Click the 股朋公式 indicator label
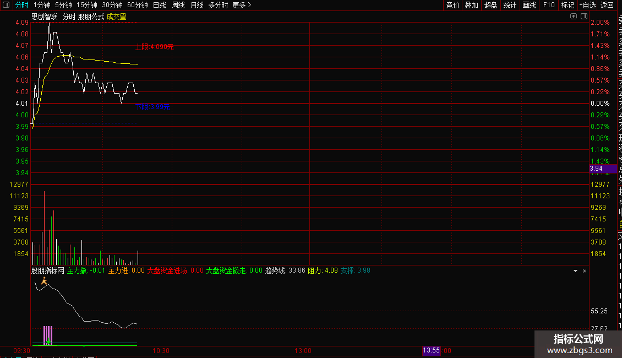Viewport: 622px width, 358px height. tap(91, 17)
